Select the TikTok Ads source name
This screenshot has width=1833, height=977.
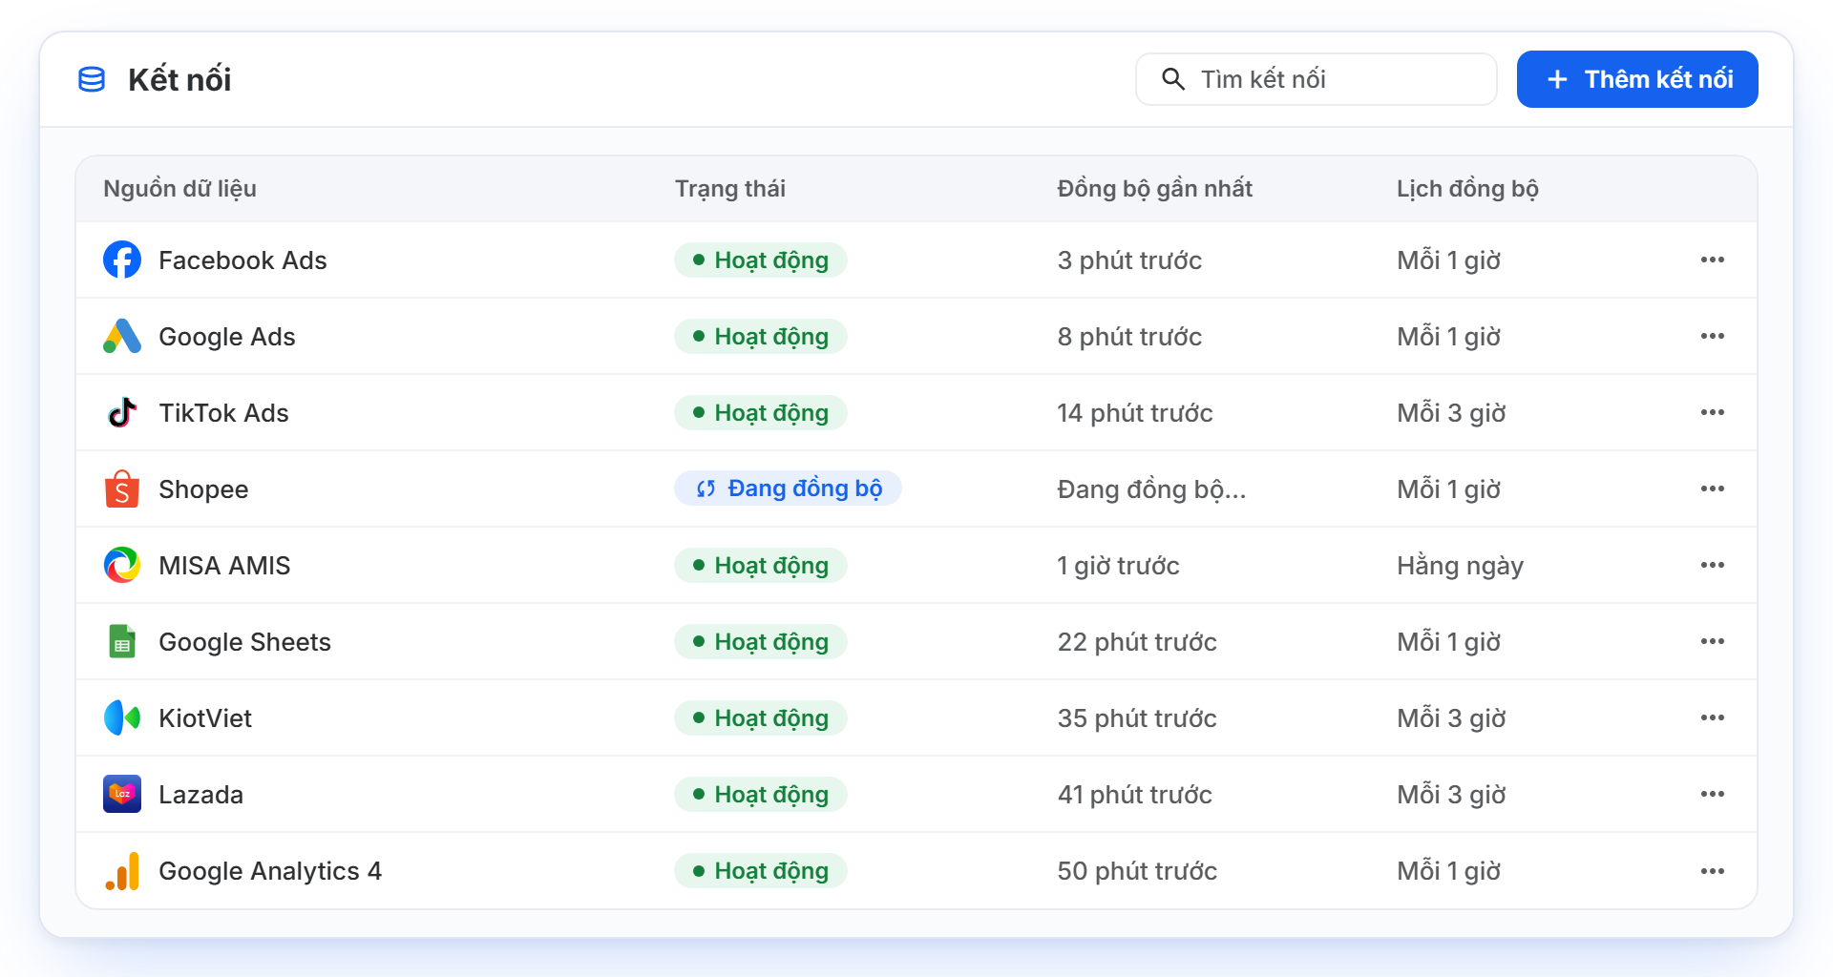coord(223,412)
